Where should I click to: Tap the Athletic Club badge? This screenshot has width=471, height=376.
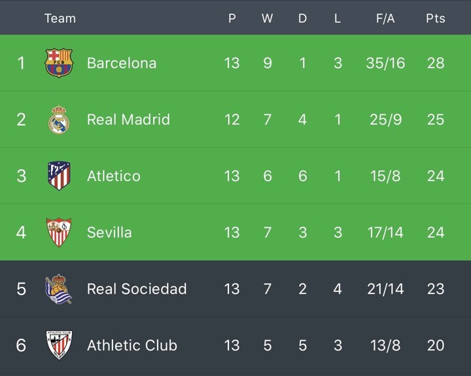point(59,345)
